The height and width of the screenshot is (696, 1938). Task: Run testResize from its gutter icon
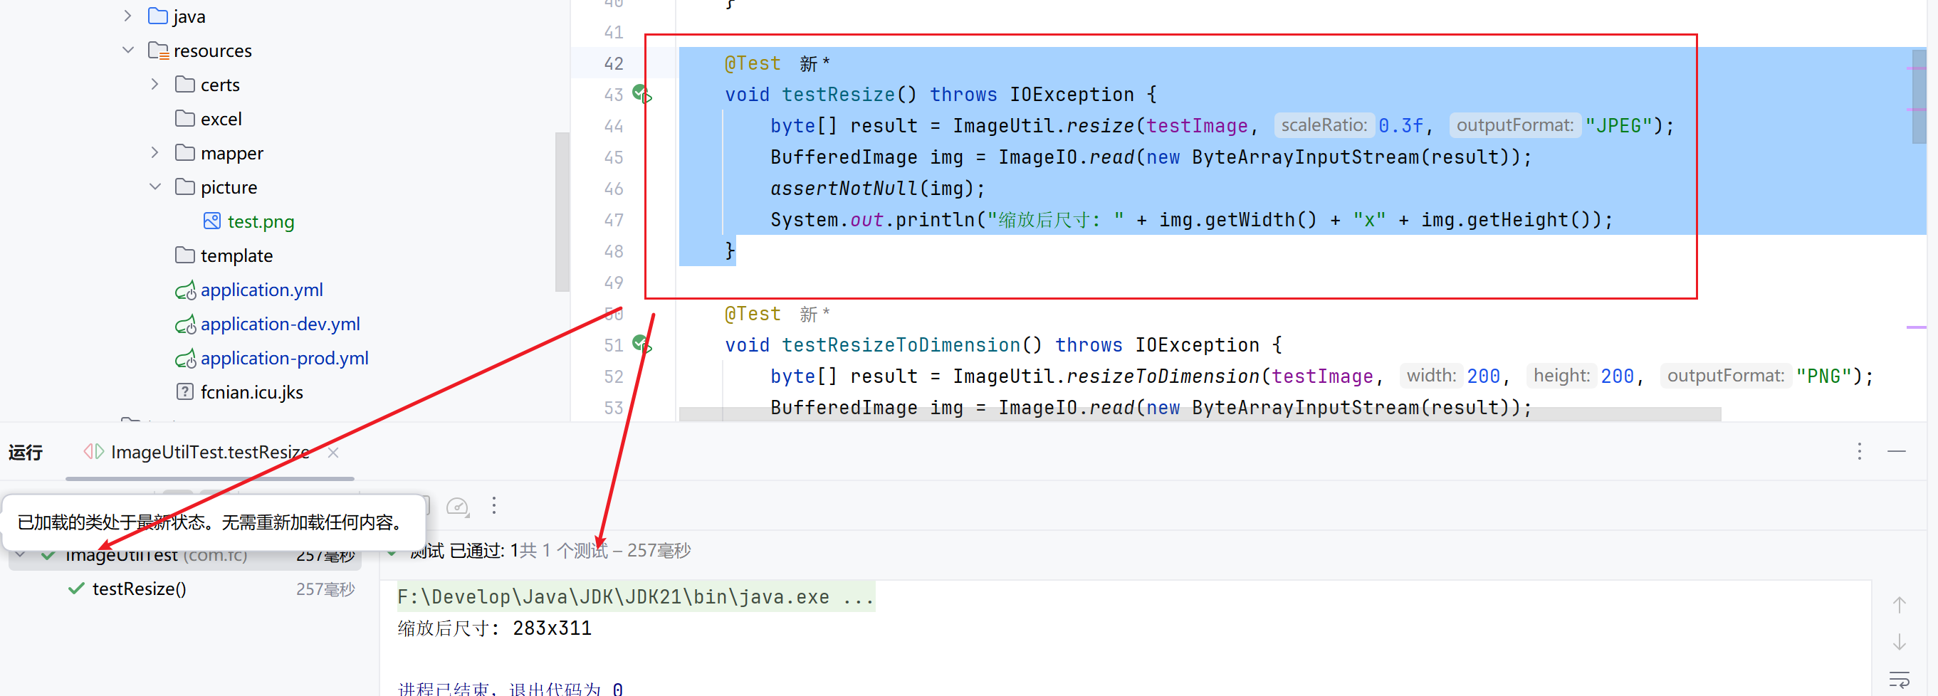(x=641, y=94)
